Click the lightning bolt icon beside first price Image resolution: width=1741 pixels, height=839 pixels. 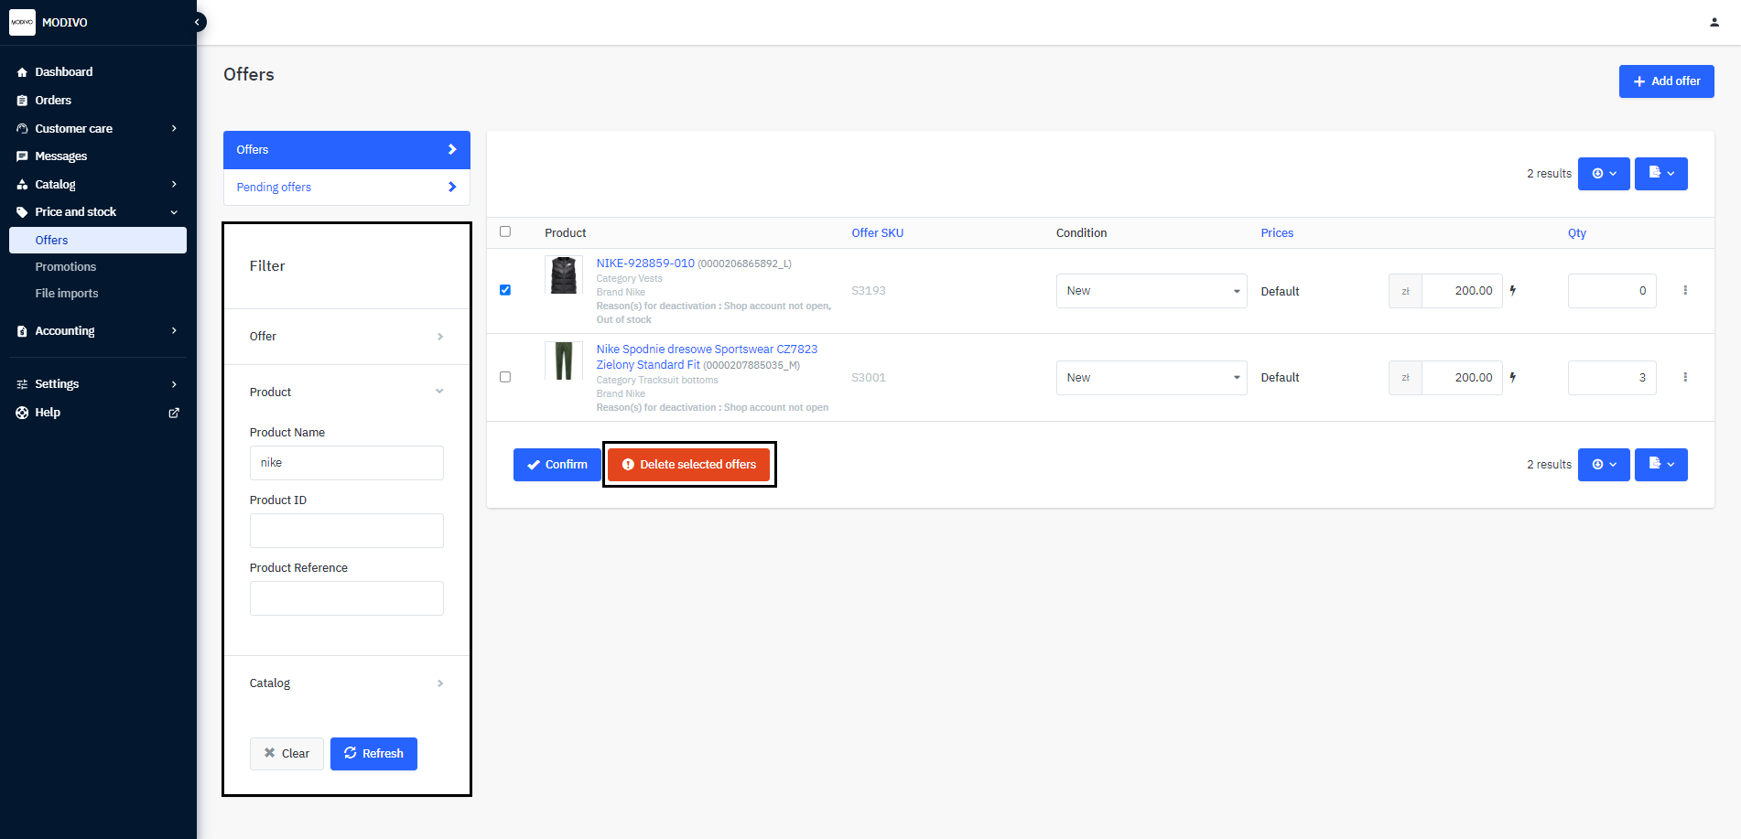coord(1513,290)
